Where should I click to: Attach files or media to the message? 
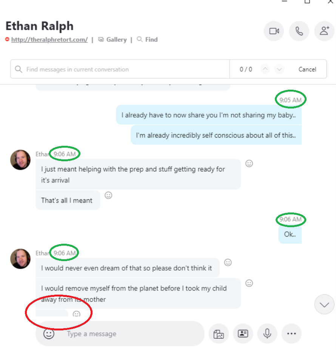pyautogui.click(x=219, y=334)
